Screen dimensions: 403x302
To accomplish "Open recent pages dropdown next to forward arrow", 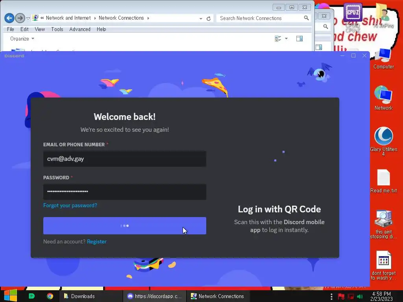I will pos(28,18).
